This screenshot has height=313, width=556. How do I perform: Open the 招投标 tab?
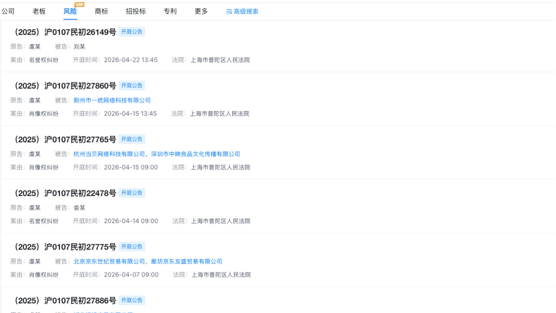click(135, 11)
